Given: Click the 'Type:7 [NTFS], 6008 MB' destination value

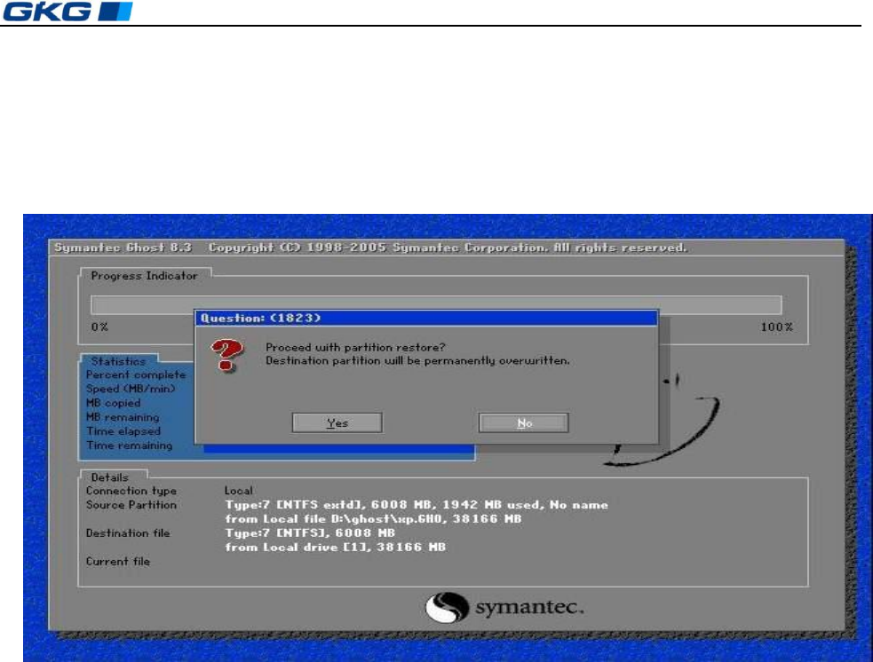Looking at the screenshot, I should 310,533.
